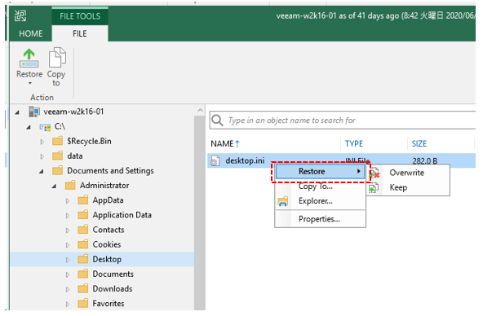Click the data folder icon
Screen dimensions: 483x316
pyautogui.click(x=57, y=156)
